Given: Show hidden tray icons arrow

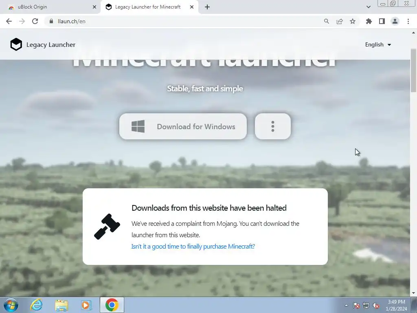Looking at the screenshot, I should (346, 305).
